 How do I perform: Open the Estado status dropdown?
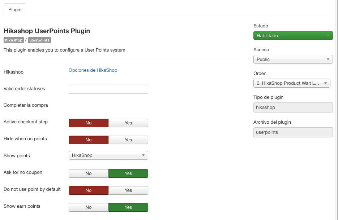coord(293,35)
